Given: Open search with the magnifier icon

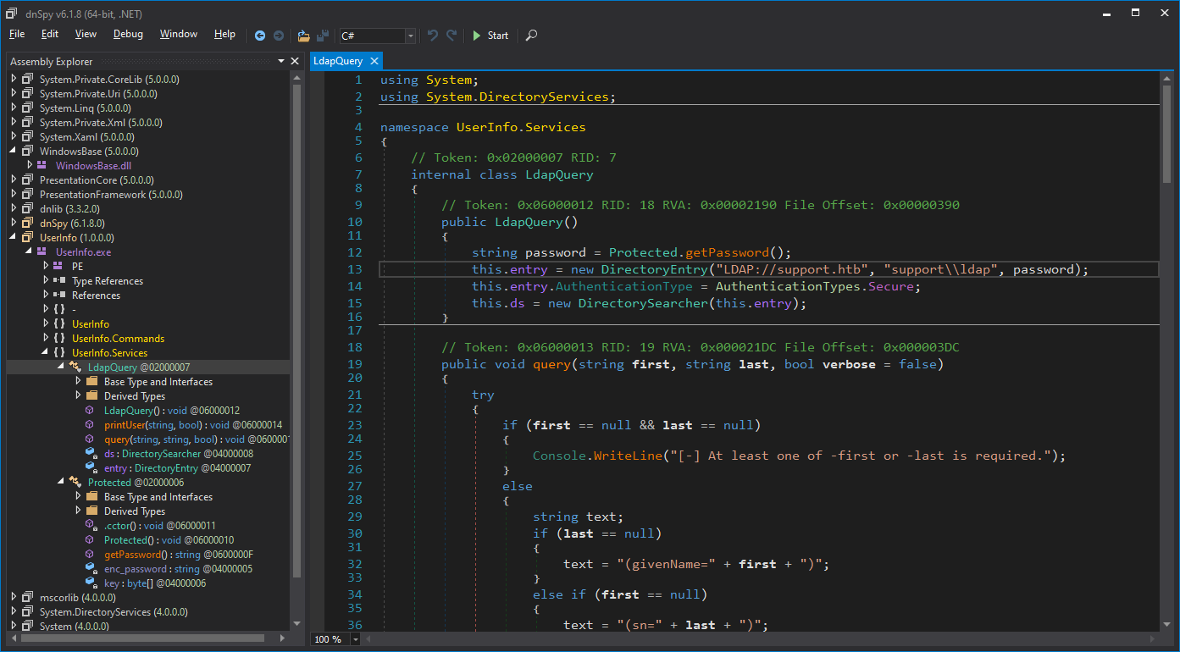Looking at the screenshot, I should 531,36.
